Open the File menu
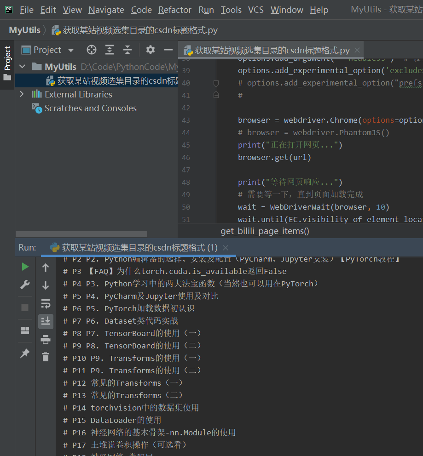The width and height of the screenshot is (423, 456). click(x=27, y=10)
